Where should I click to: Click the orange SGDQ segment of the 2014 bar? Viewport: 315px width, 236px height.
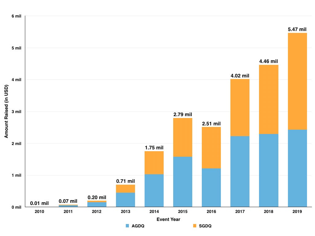[x=154, y=163]
